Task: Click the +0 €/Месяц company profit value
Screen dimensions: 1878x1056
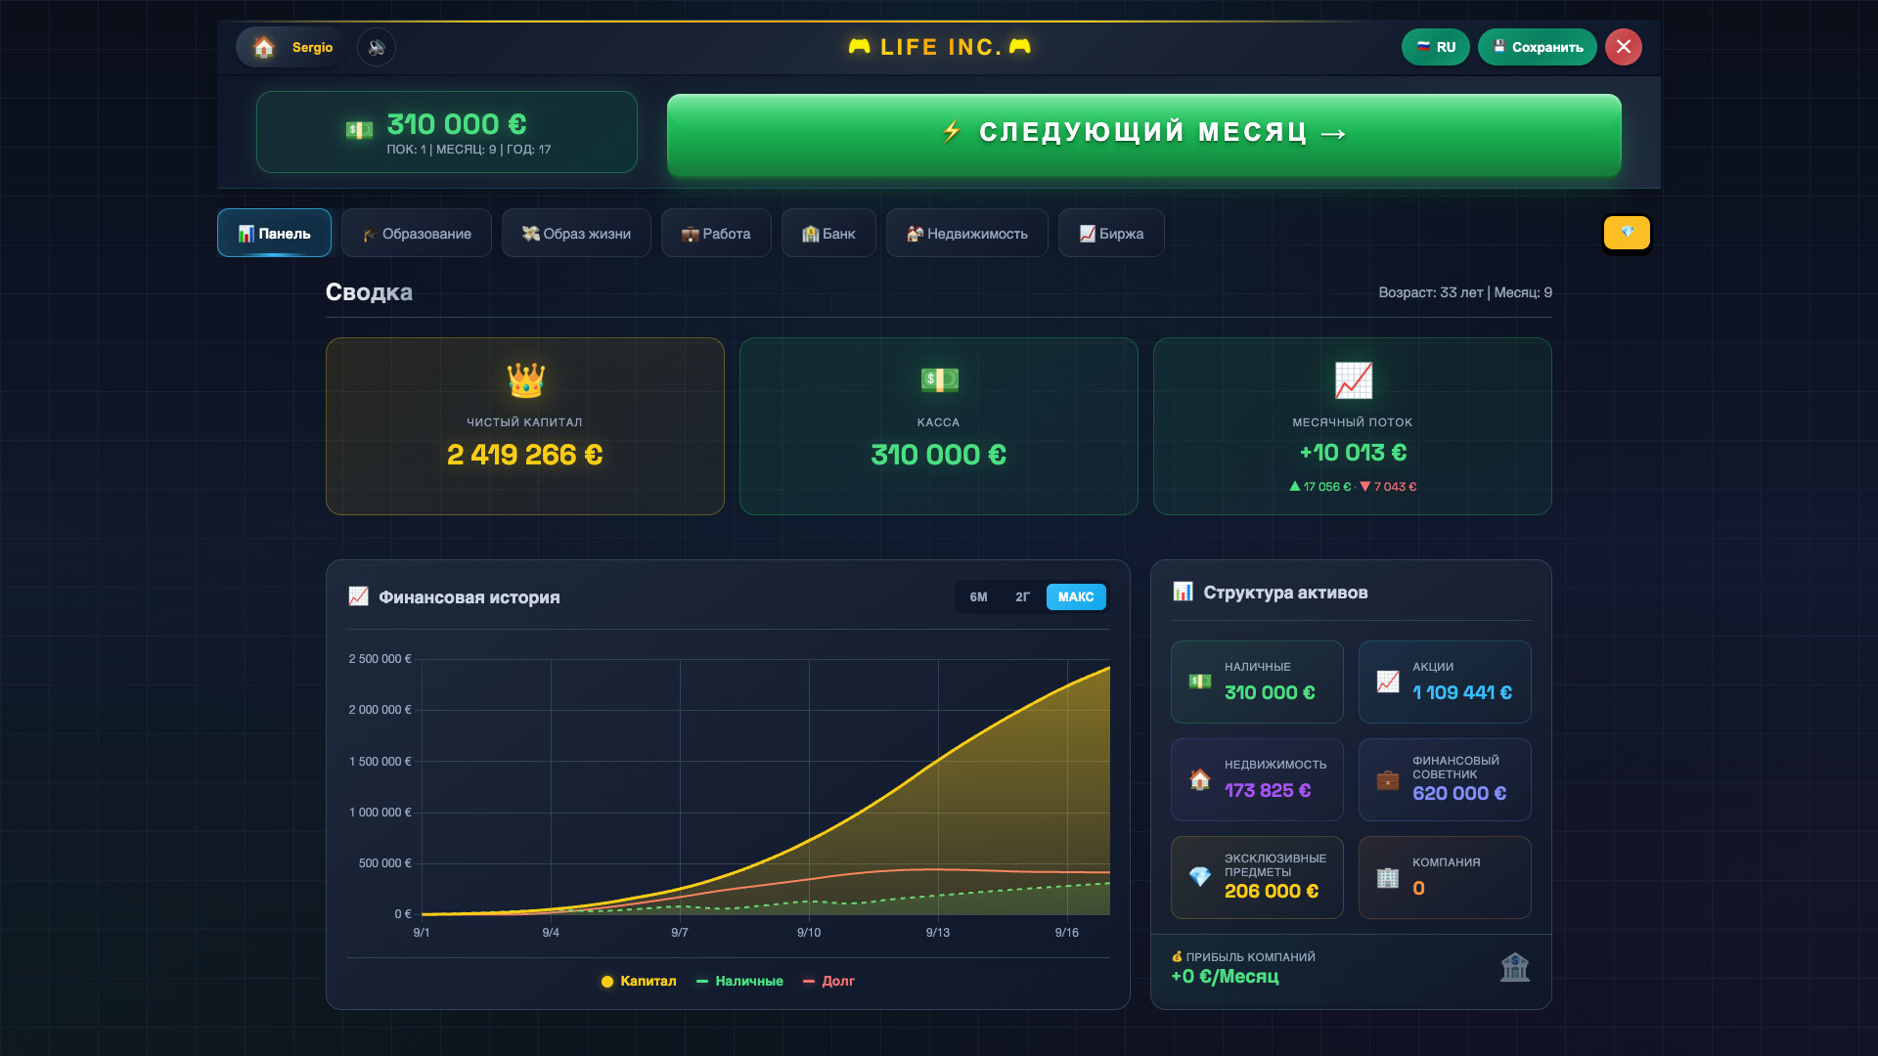Action: [1225, 976]
